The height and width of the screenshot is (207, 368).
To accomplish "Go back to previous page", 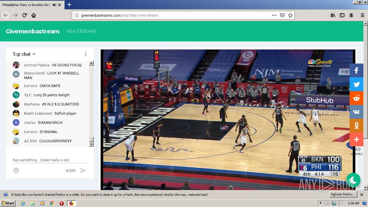I will pos(6,15).
